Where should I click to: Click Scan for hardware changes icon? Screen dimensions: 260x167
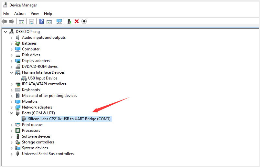click(x=59, y=21)
